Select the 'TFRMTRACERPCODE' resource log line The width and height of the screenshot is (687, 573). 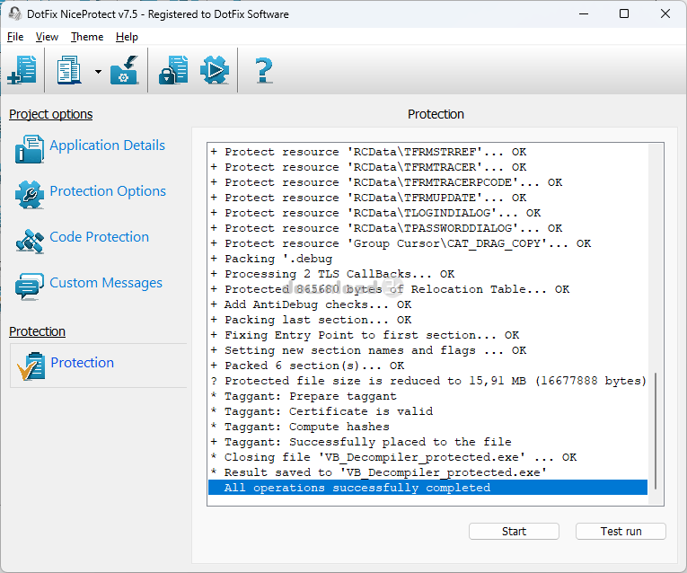click(x=427, y=181)
